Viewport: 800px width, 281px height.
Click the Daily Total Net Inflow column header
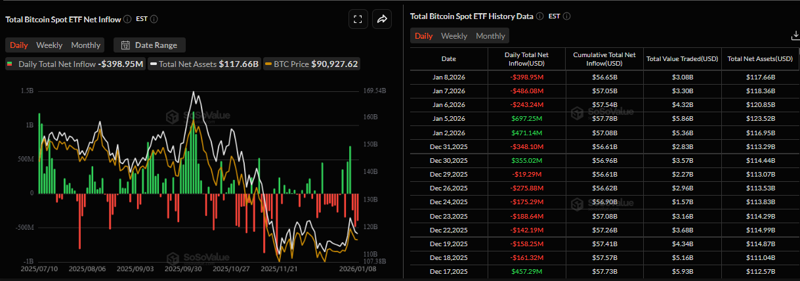point(526,59)
